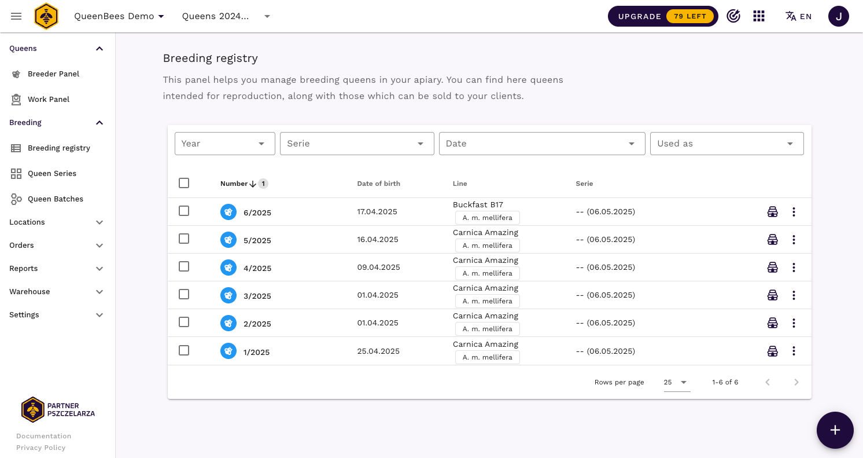
Task: Tick the select-all checkbox in table header
Action: coord(184,183)
